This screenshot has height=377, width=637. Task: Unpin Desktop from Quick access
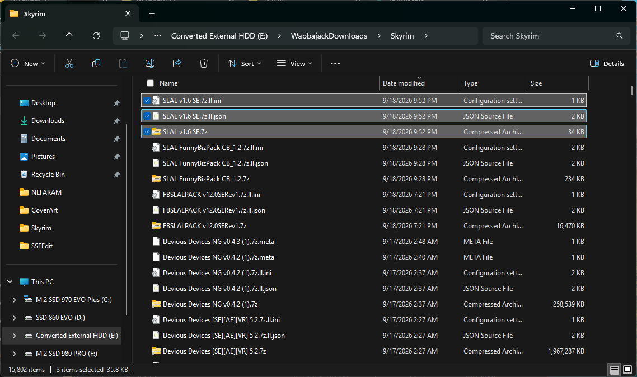pos(116,103)
